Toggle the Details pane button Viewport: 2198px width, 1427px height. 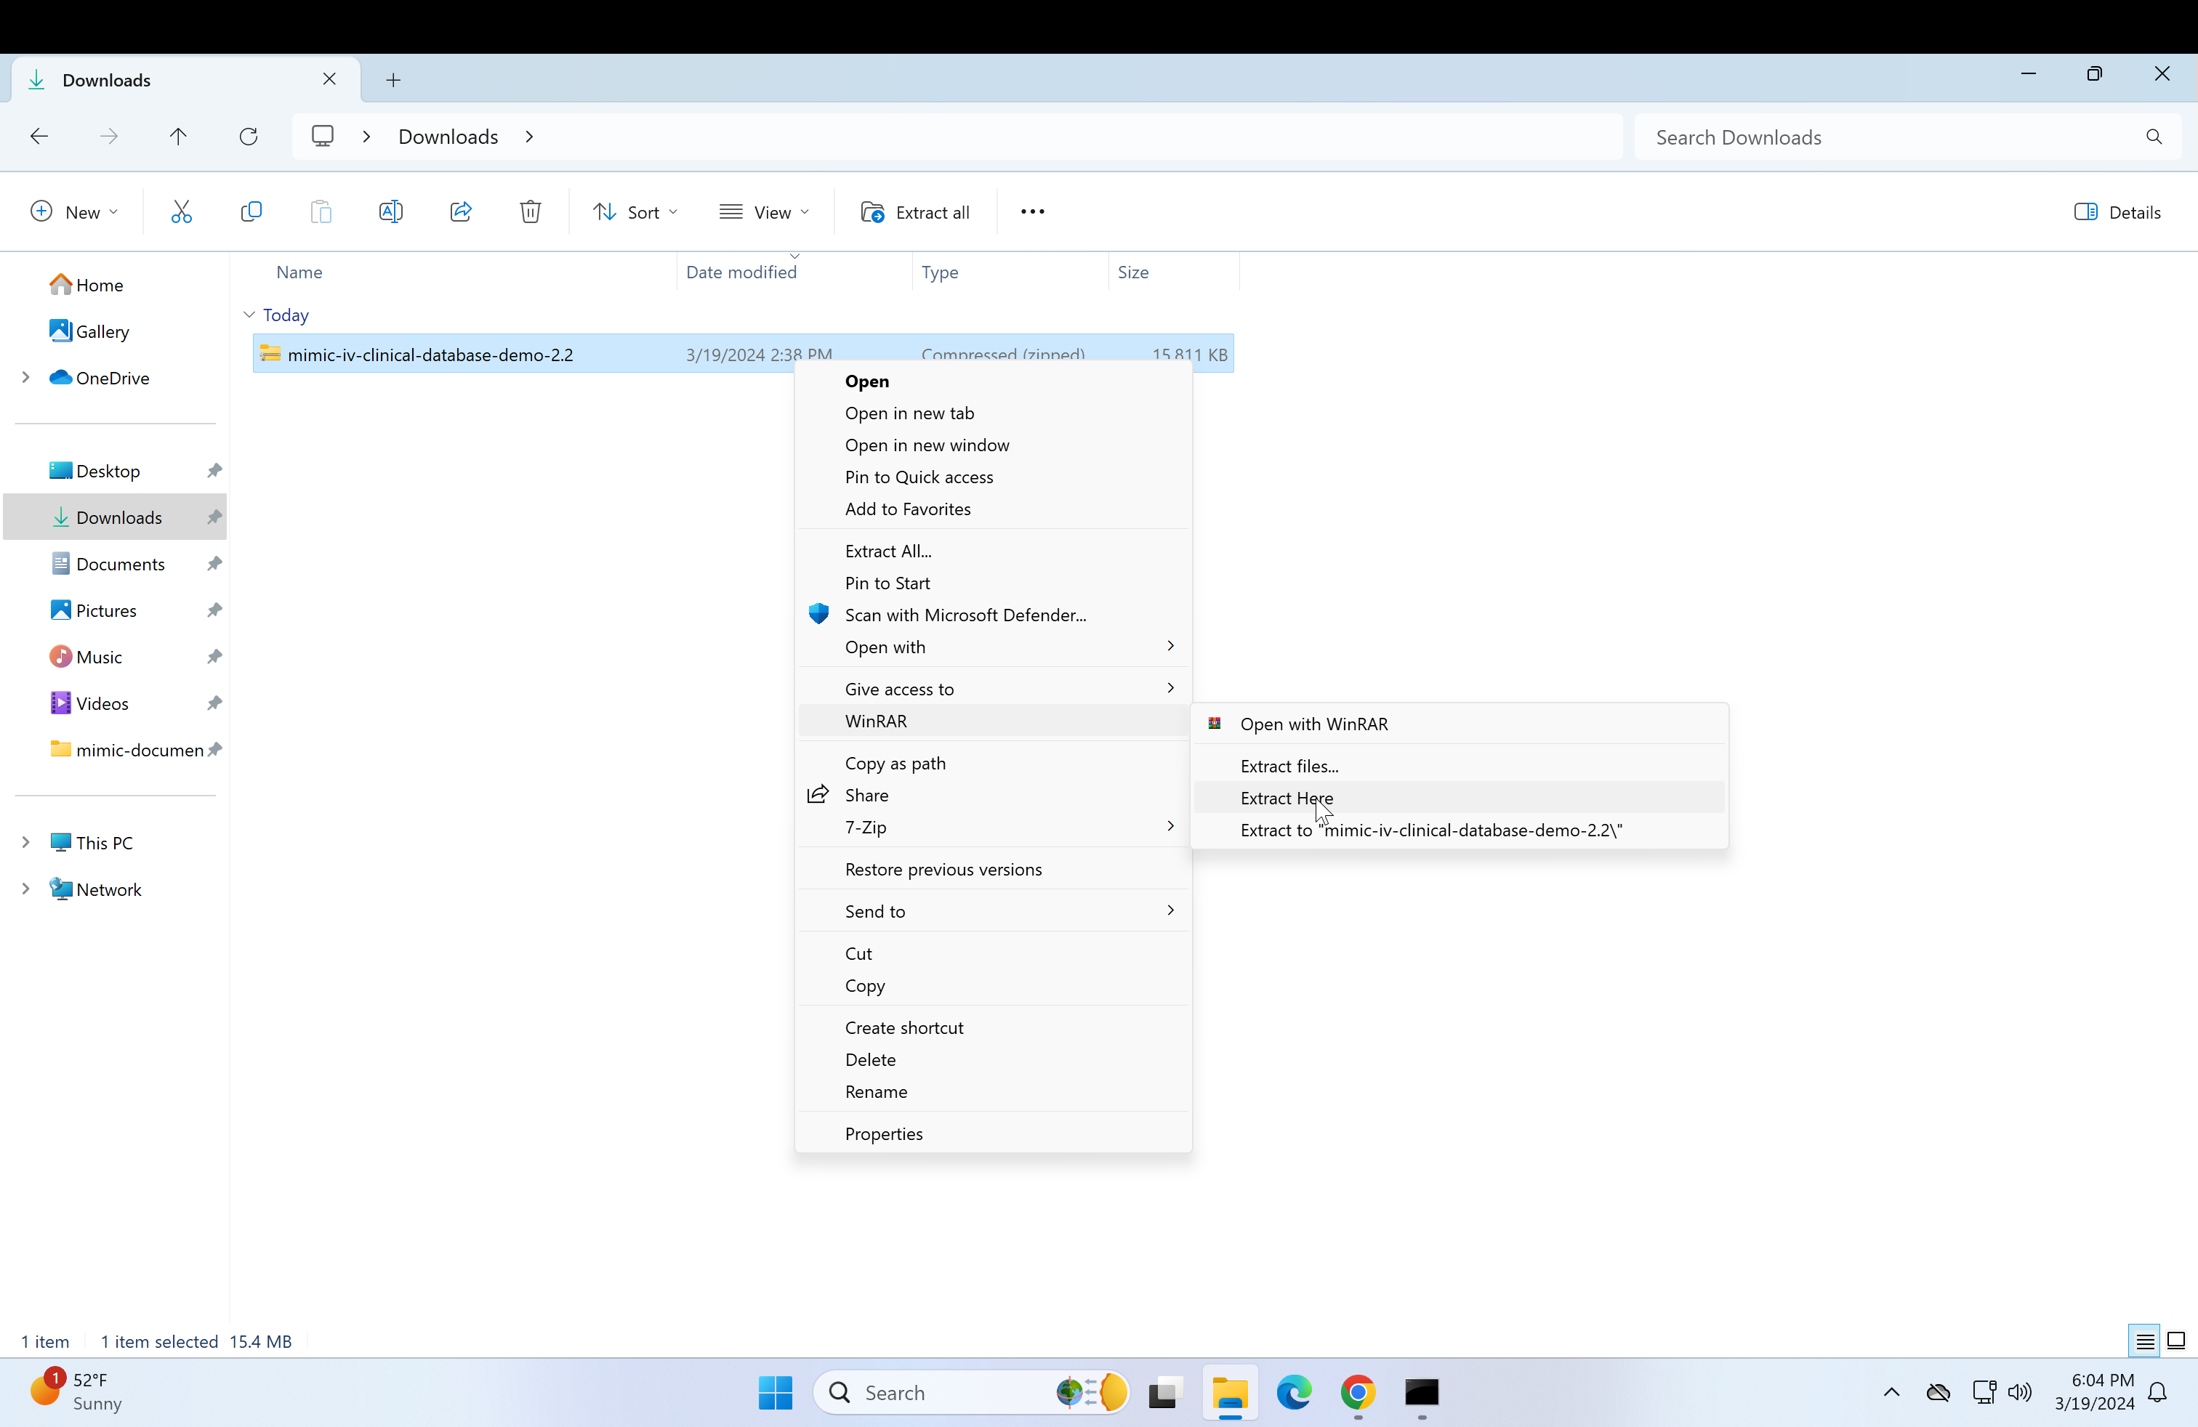point(2117,212)
